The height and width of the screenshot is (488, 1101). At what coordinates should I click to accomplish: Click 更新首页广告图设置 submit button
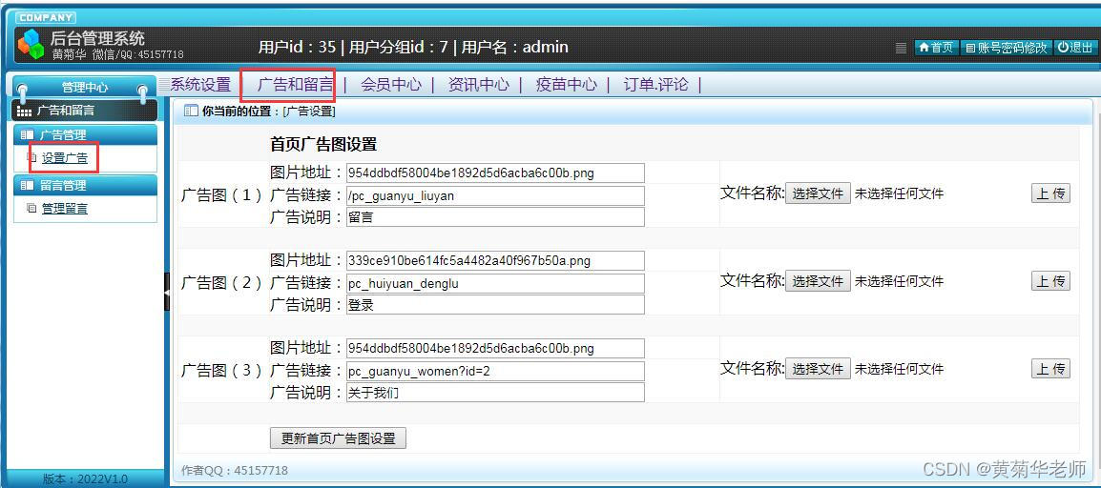click(338, 438)
